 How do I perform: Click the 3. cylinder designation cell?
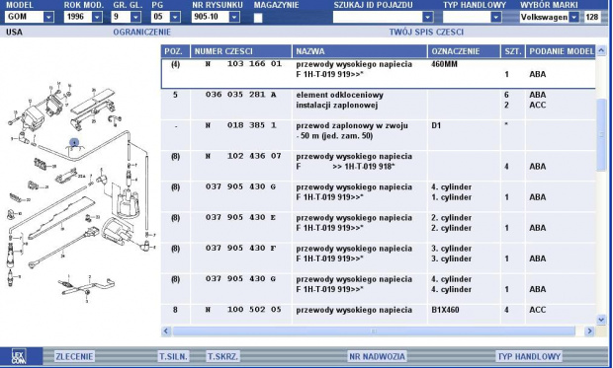451,254
